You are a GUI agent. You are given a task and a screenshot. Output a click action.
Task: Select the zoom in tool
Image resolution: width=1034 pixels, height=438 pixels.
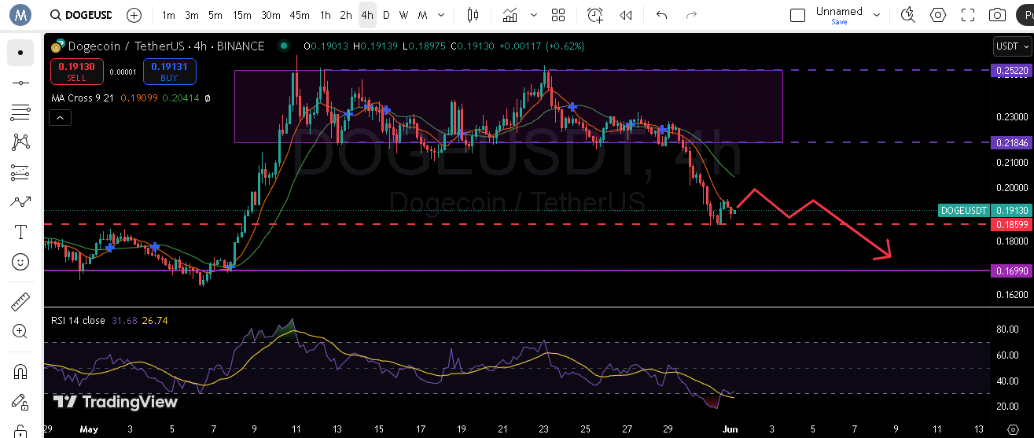[20, 331]
